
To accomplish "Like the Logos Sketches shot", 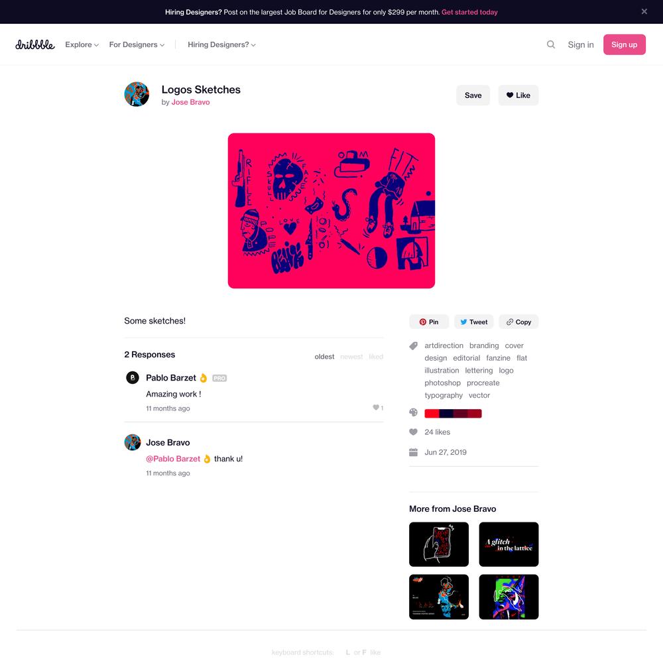I will pos(518,95).
